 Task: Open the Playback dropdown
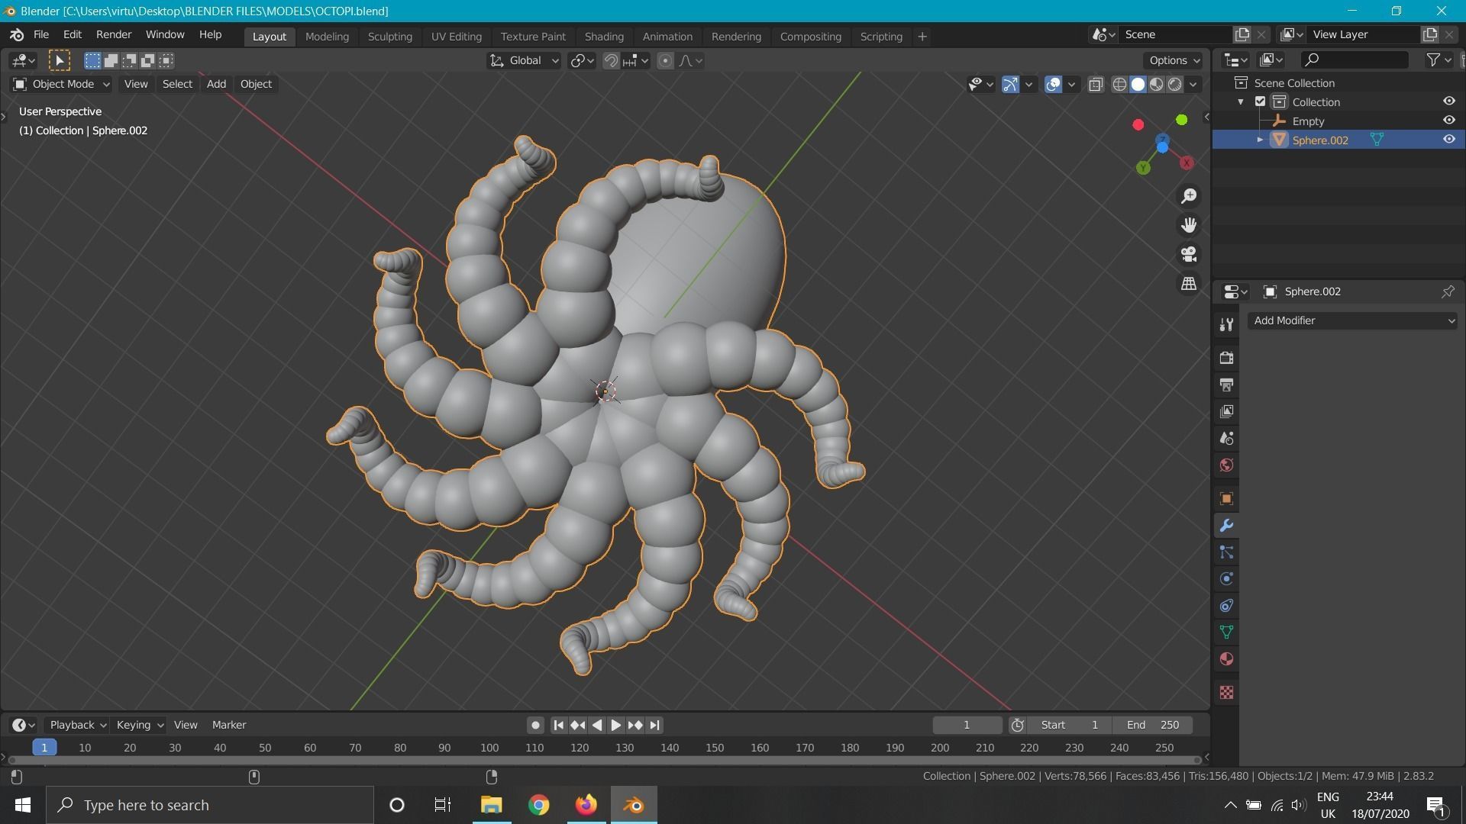77,725
